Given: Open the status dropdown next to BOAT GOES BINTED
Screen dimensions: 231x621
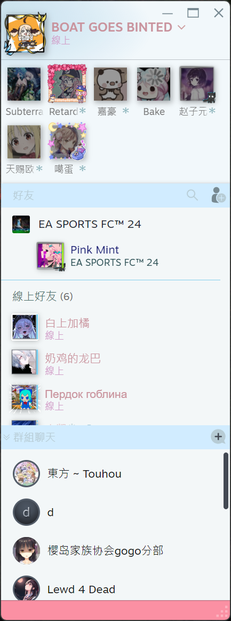Looking at the screenshot, I should [x=181, y=27].
